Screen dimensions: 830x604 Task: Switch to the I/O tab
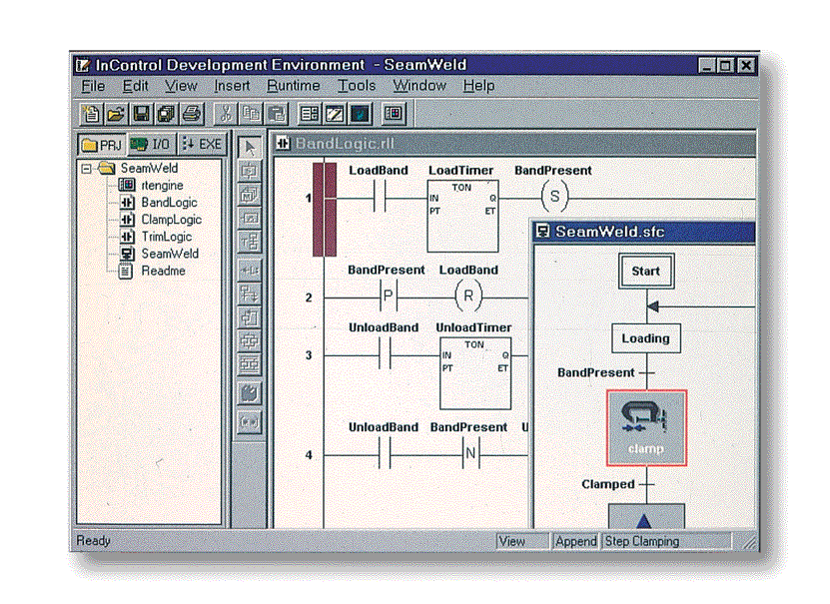pyautogui.click(x=152, y=145)
